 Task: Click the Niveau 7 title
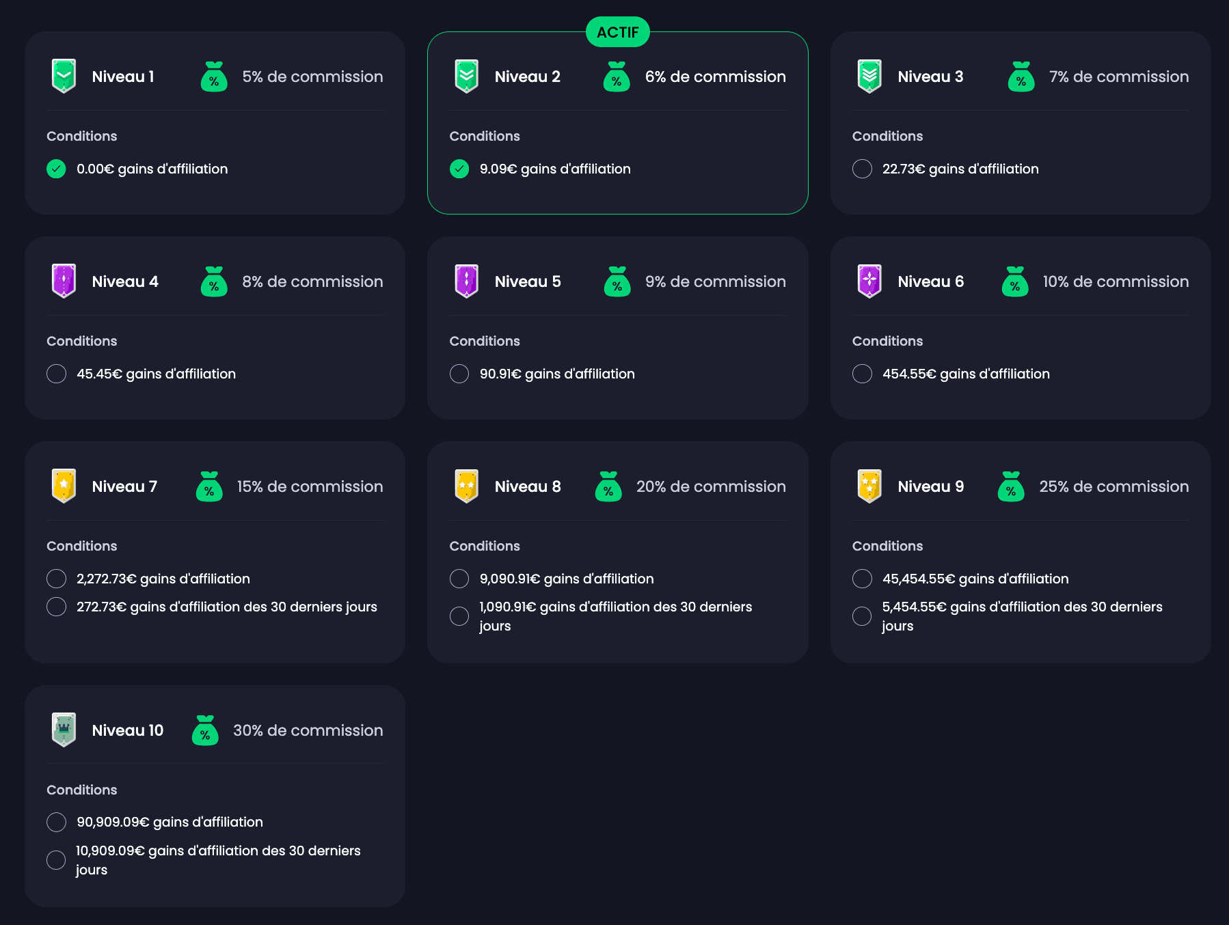pos(124,486)
